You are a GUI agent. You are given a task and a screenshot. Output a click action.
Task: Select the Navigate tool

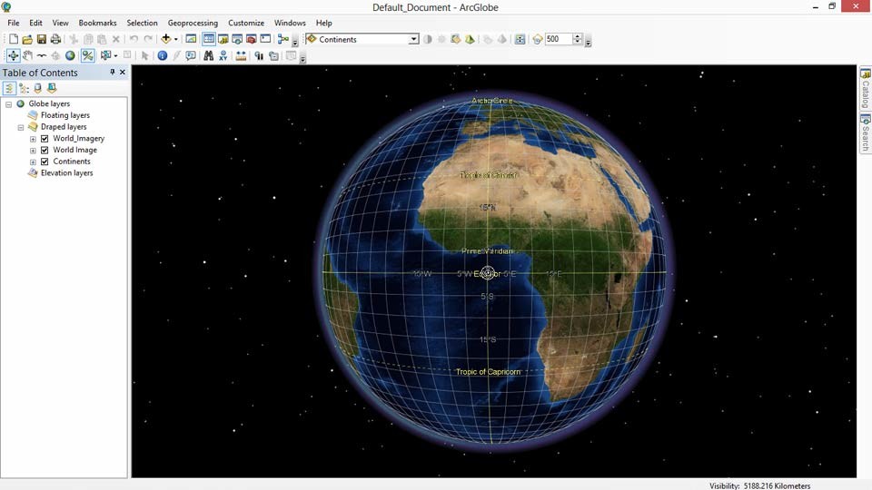14,55
